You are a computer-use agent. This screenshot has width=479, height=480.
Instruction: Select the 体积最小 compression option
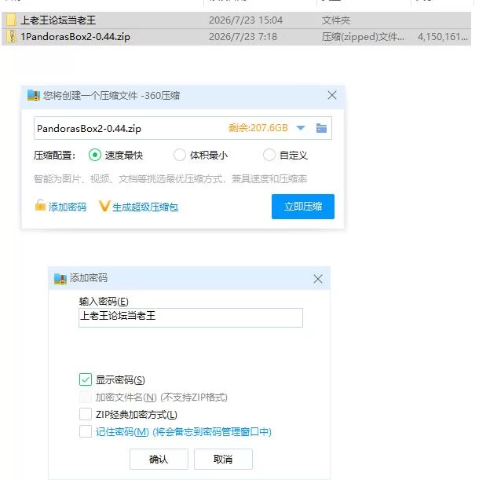pyautogui.click(x=179, y=155)
